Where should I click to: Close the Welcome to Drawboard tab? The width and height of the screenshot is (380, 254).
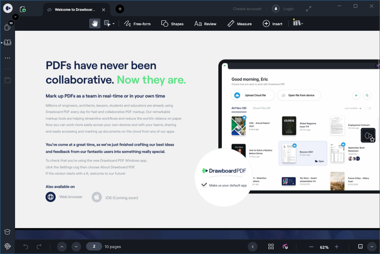pos(104,10)
